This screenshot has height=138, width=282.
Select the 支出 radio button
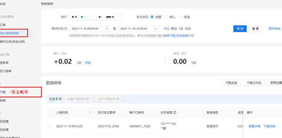pyautogui.click(x=180, y=17)
